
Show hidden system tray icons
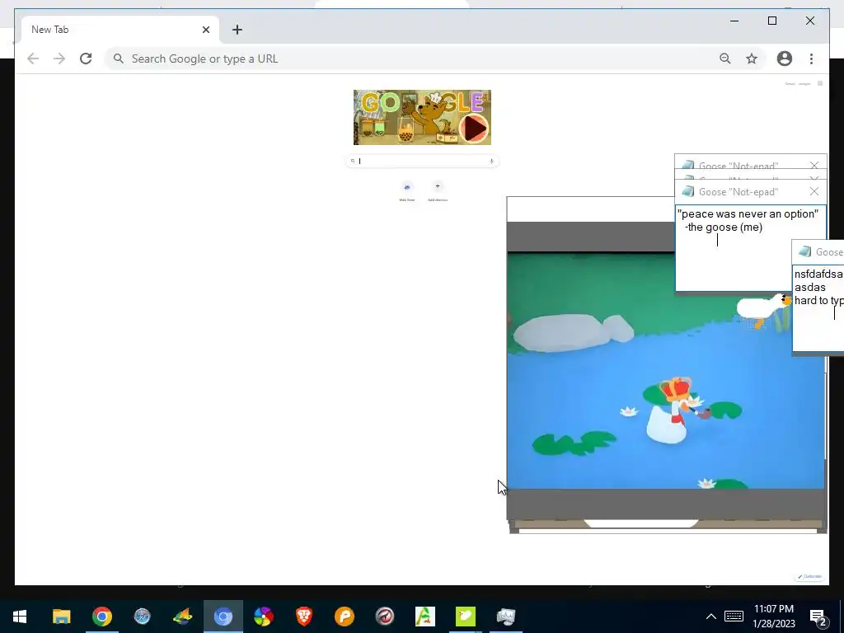[x=710, y=617]
